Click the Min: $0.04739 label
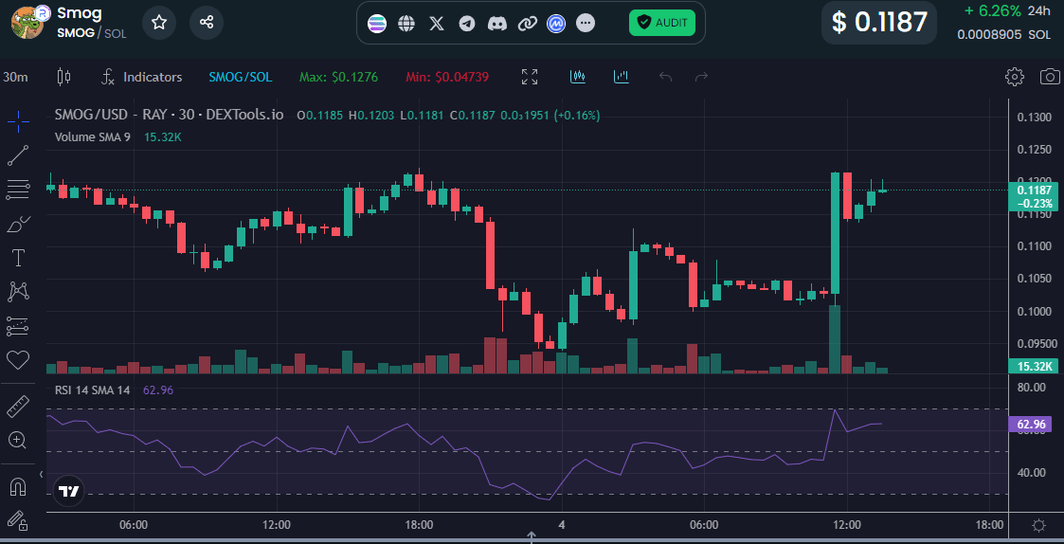The width and height of the screenshot is (1064, 544). pos(447,77)
